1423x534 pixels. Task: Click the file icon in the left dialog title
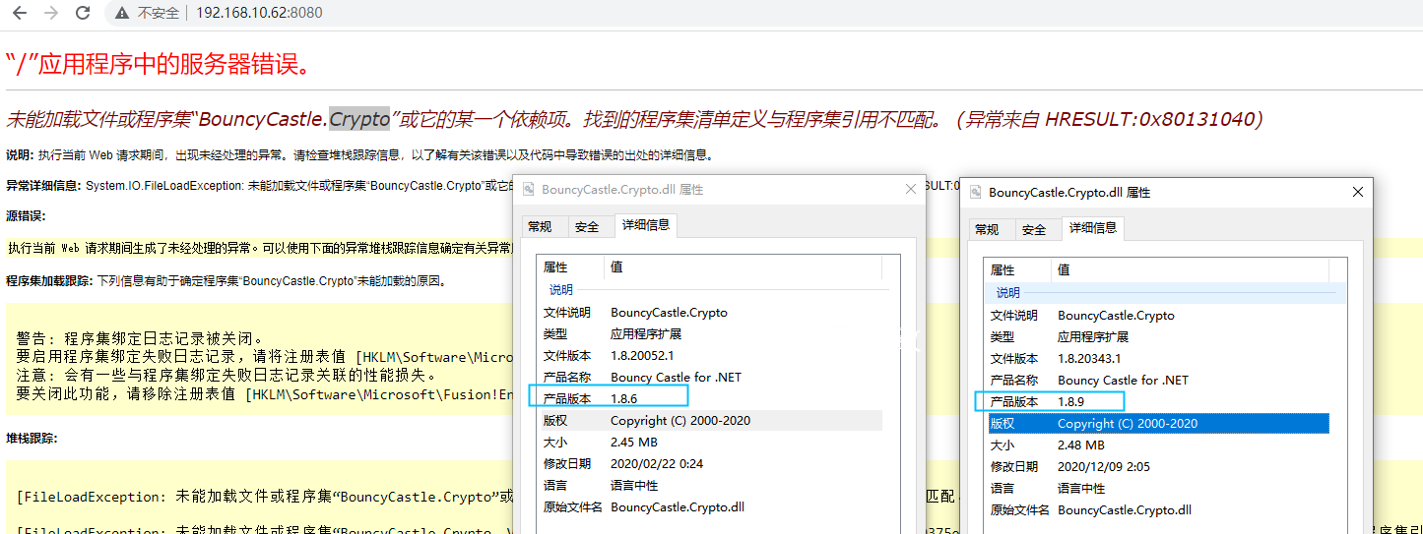(x=529, y=190)
